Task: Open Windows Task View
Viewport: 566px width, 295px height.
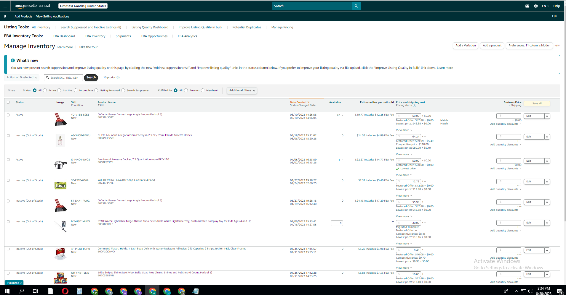Action: coord(36,291)
